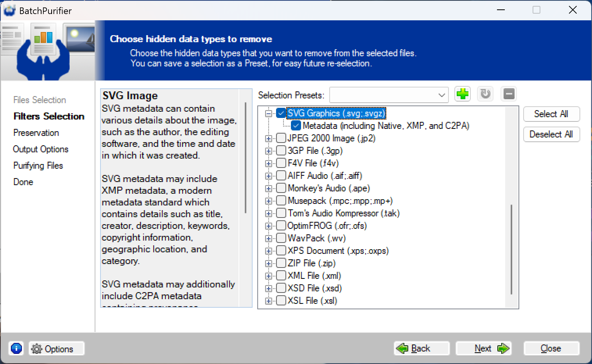The image size is (592, 364).
Task: Check Tom's Audio Kompressor (.tak) checkbox
Action: (281, 213)
